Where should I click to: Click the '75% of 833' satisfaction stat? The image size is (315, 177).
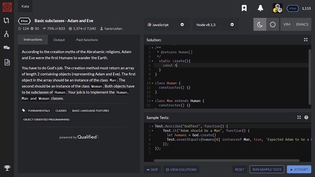(x=54, y=29)
